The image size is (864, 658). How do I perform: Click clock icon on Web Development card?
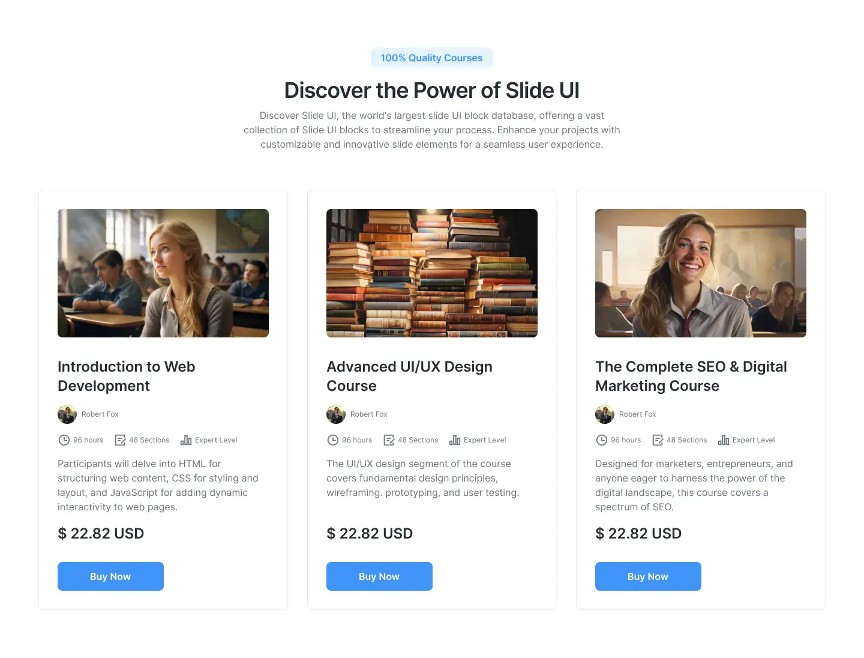coord(64,440)
